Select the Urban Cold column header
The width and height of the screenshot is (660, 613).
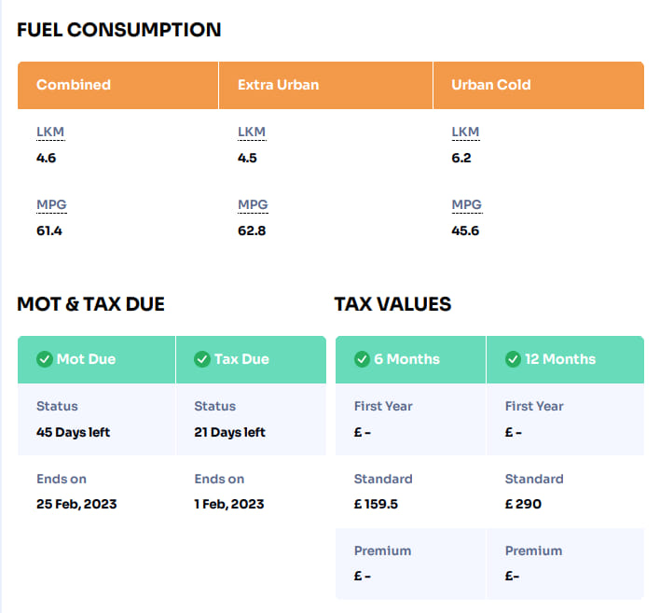(x=490, y=85)
